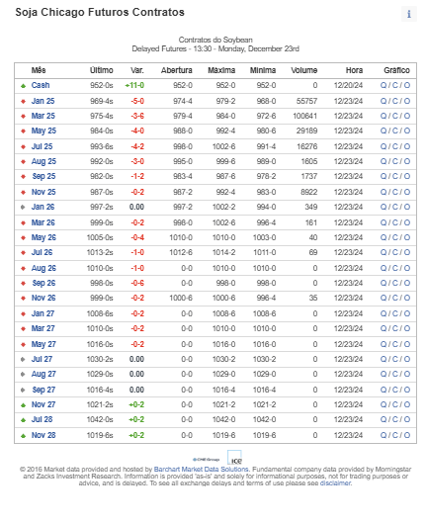
Task: Click the info icon at top right
Action: coord(408,14)
